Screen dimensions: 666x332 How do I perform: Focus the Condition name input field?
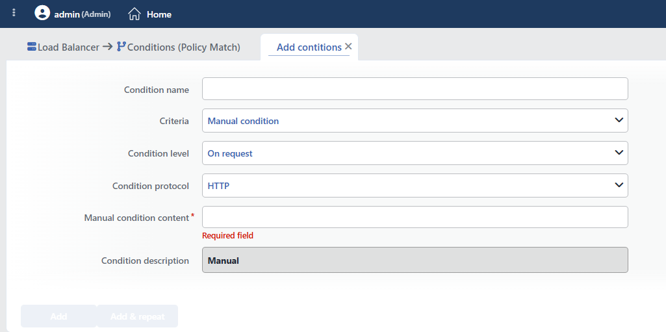(x=415, y=89)
